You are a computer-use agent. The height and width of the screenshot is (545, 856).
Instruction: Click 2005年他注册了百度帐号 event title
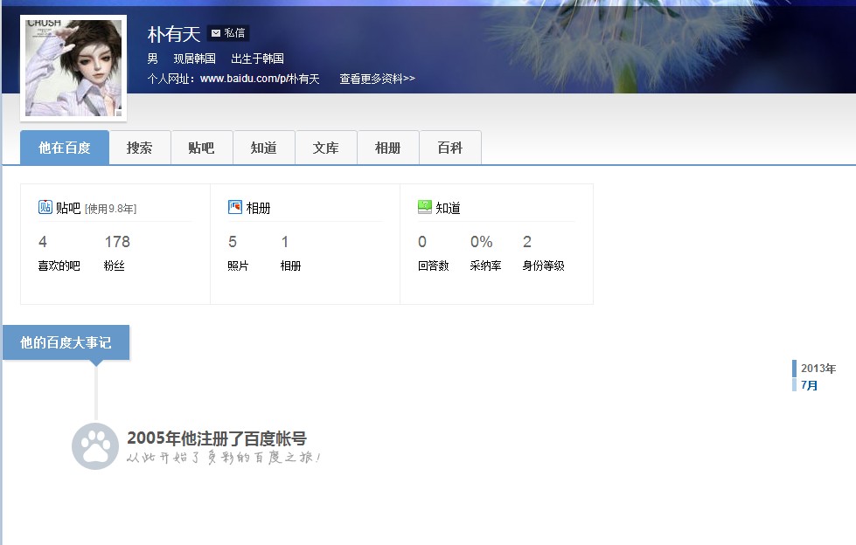tap(217, 438)
